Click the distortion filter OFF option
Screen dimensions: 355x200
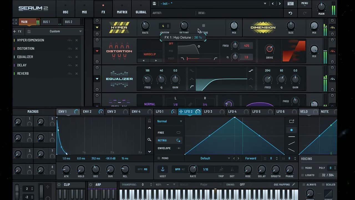171,44
